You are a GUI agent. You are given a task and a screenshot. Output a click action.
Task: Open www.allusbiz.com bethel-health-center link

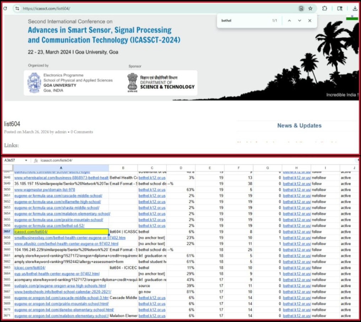point(66,244)
